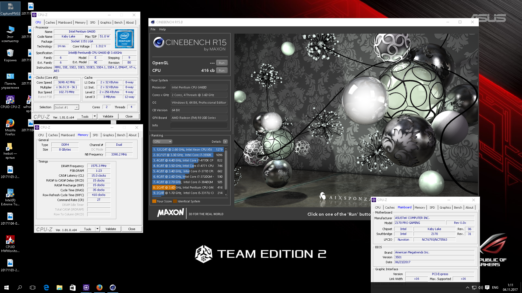The width and height of the screenshot is (522, 293).
Task: Click the Identical System legend swatch
Action: 175,201
